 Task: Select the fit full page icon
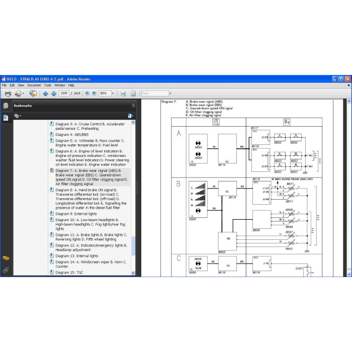point(133,94)
